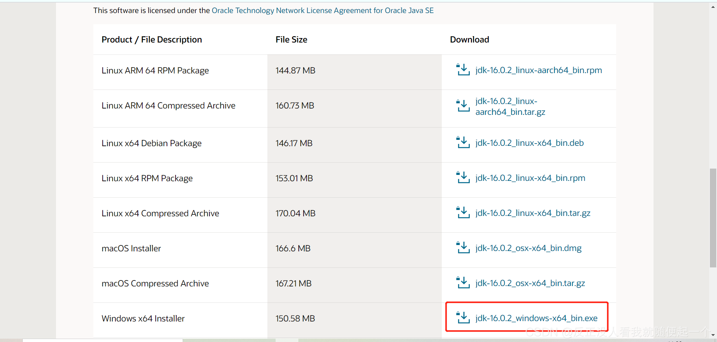Viewport: 717px width, 342px height.
Task: Download jdk-16.0.2_linux-x64_bin.rpm
Action: click(x=530, y=178)
